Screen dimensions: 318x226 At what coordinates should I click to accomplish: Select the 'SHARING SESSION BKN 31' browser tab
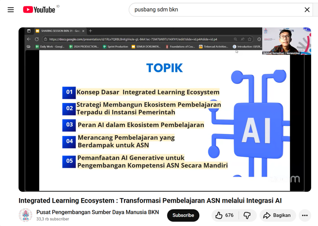[x=59, y=31]
